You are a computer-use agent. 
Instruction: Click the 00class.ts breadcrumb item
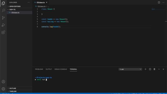coord(41,7)
